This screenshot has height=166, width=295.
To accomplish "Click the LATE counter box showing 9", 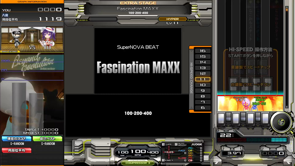I will click(163, 144).
